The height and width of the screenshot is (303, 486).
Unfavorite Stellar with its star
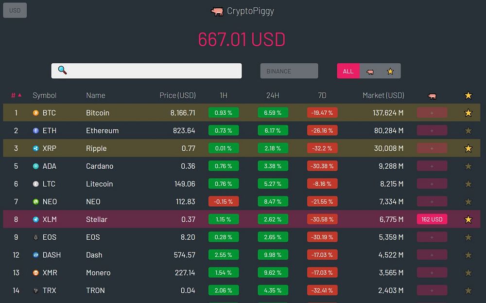469,219
